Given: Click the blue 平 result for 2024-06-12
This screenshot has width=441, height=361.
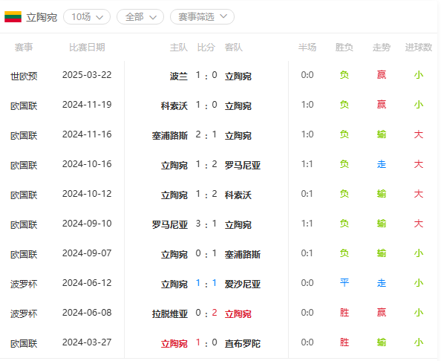Looking at the screenshot, I should [x=344, y=282].
